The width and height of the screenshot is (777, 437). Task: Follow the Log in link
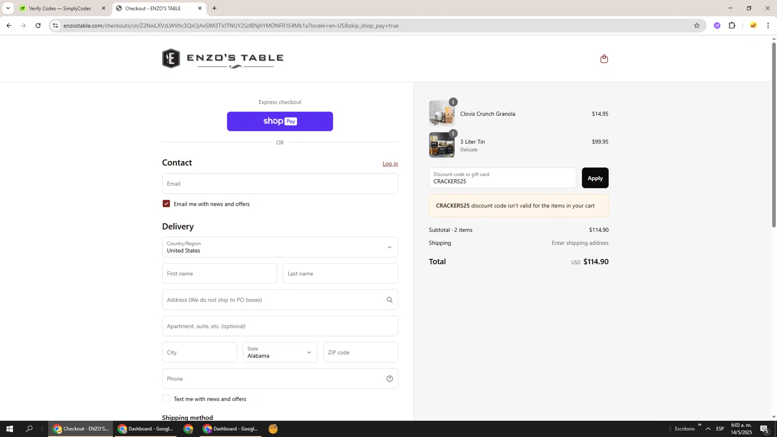pos(390,164)
